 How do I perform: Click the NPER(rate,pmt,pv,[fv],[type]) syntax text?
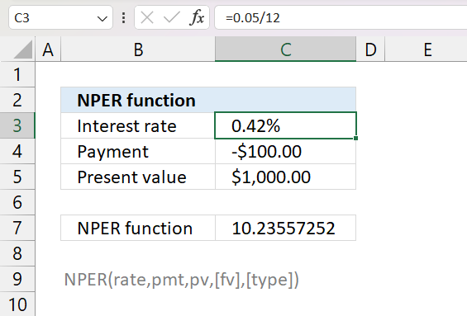pos(181,280)
